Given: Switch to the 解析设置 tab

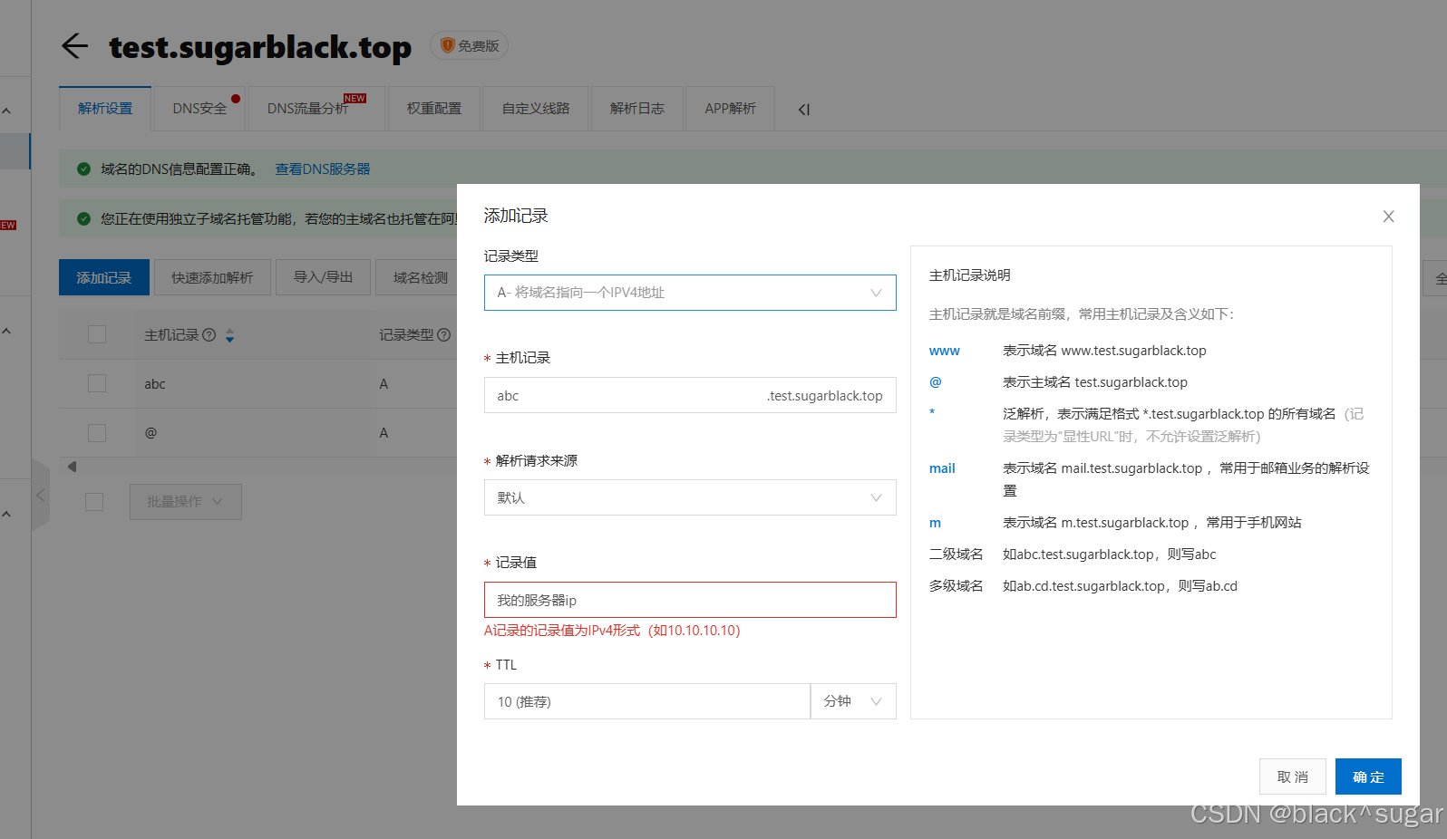Looking at the screenshot, I should click(105, 109).
